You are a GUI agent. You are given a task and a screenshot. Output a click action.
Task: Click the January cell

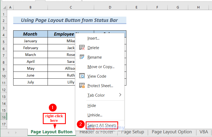tap(31, 41)
